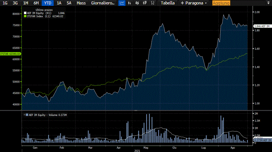The width and height of the screenshot is (272, 152).
Task: Set the time range to 1G
Action: coord(5,3)
